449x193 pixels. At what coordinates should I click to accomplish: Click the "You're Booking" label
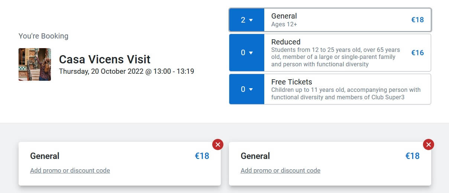pos(43,36)
